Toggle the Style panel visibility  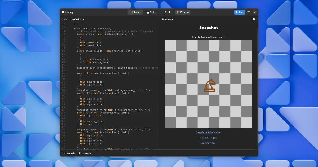pyautogui.click(x=151, y=12)
